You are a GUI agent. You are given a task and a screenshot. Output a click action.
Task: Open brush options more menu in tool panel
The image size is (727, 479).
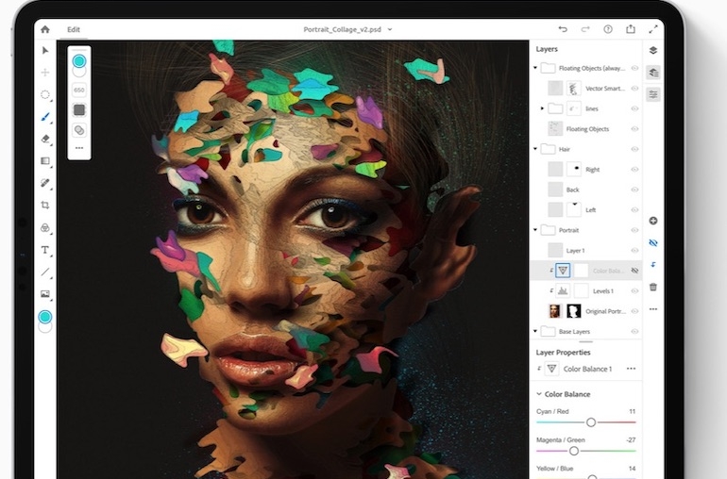coord(79,148)
